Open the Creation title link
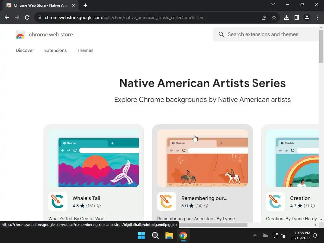 pyautogui.click(x=300, y=198)
